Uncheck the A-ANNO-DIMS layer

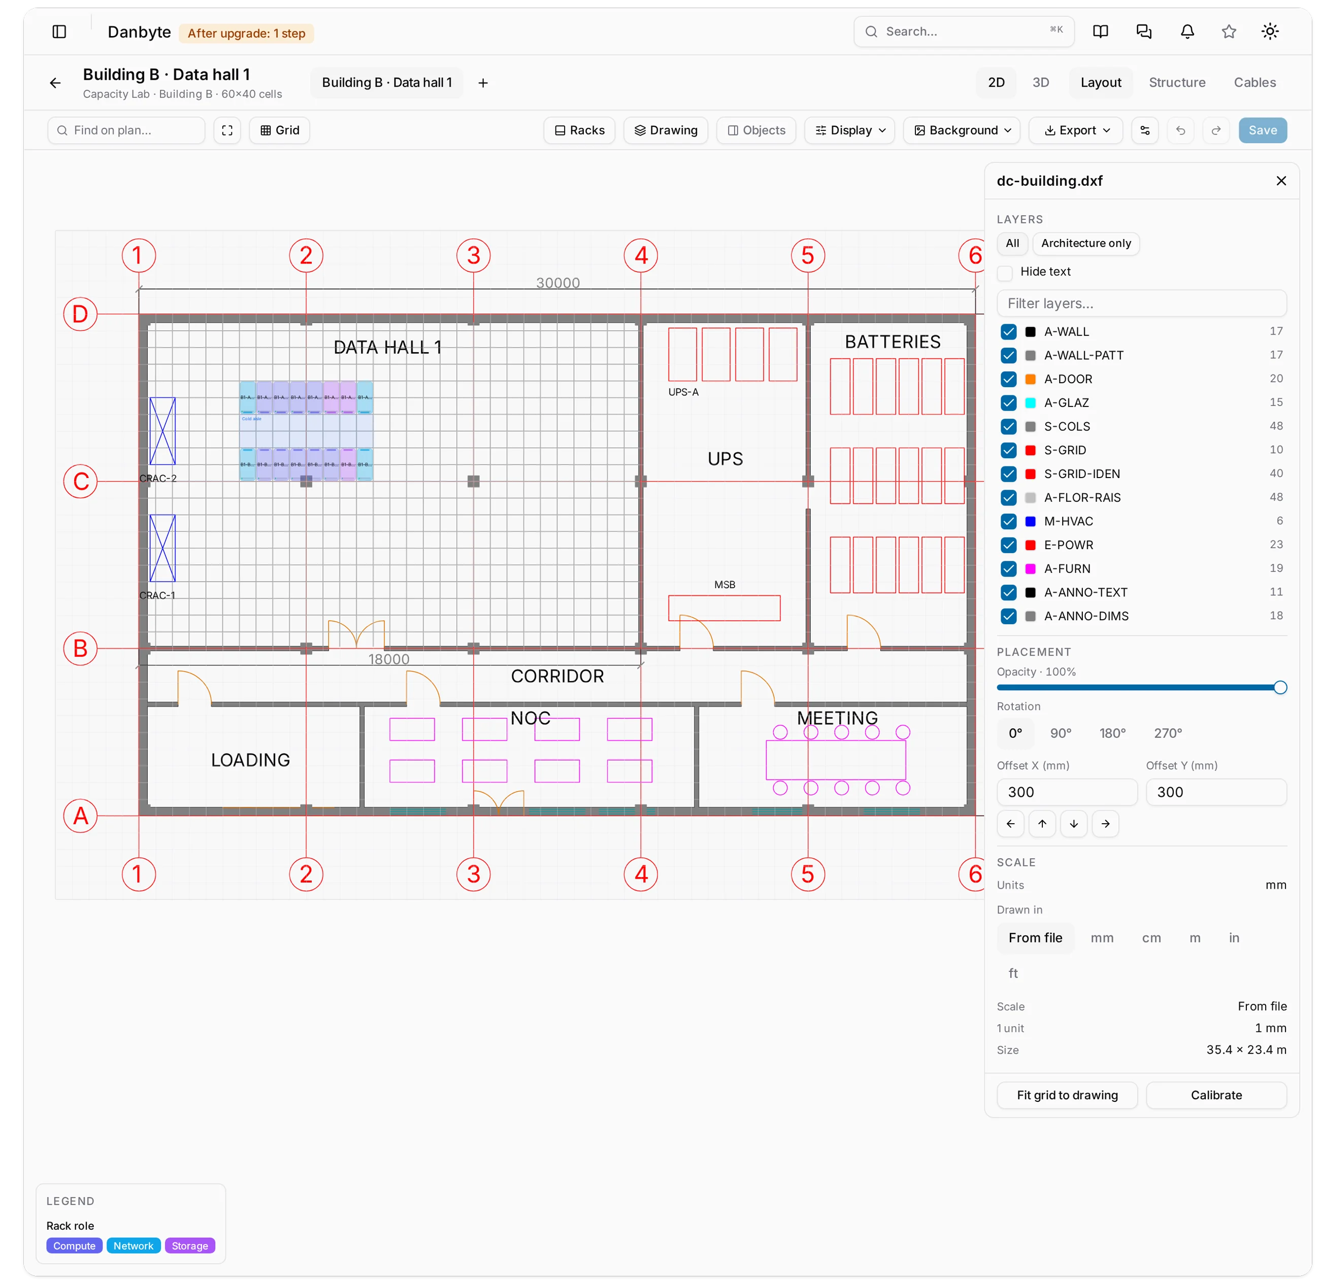tap(1008, 617)
